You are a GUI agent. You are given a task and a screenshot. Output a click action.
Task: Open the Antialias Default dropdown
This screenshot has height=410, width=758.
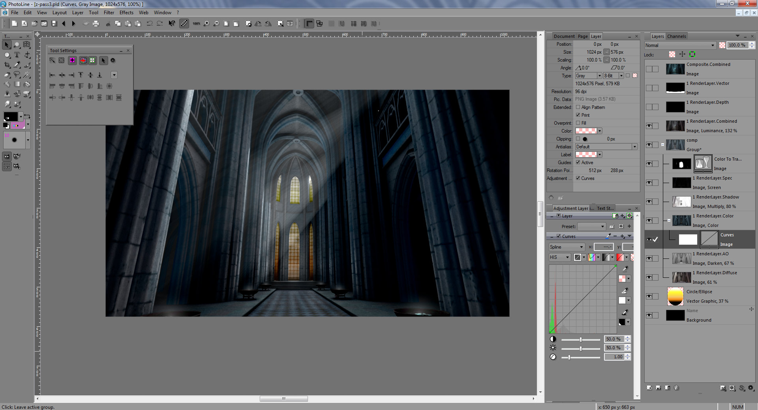(x=606, y=147)
